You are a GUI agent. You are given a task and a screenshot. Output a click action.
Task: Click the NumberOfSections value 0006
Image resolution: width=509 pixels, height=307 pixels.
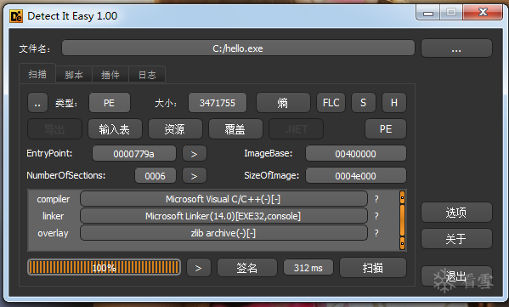[156, 176]
